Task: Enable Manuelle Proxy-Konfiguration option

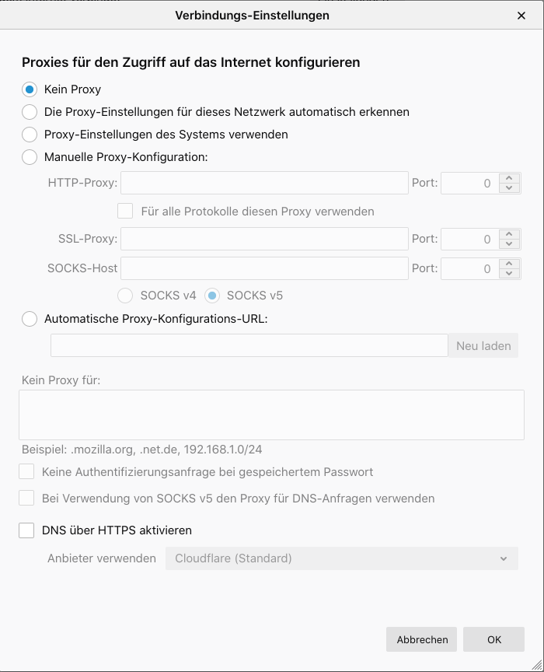Action: click(30, 157)
